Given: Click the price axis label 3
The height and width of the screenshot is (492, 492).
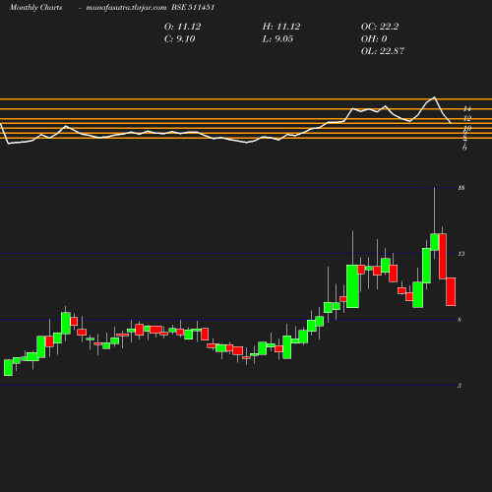Looking at the screenshot, I should pos(460,386).
